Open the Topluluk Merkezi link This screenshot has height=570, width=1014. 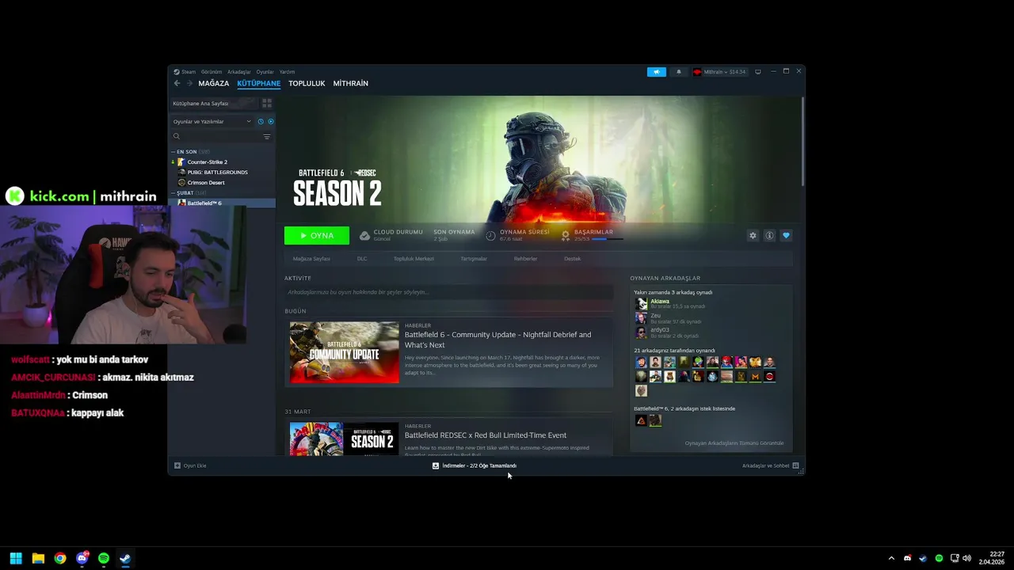pos(414,259)
